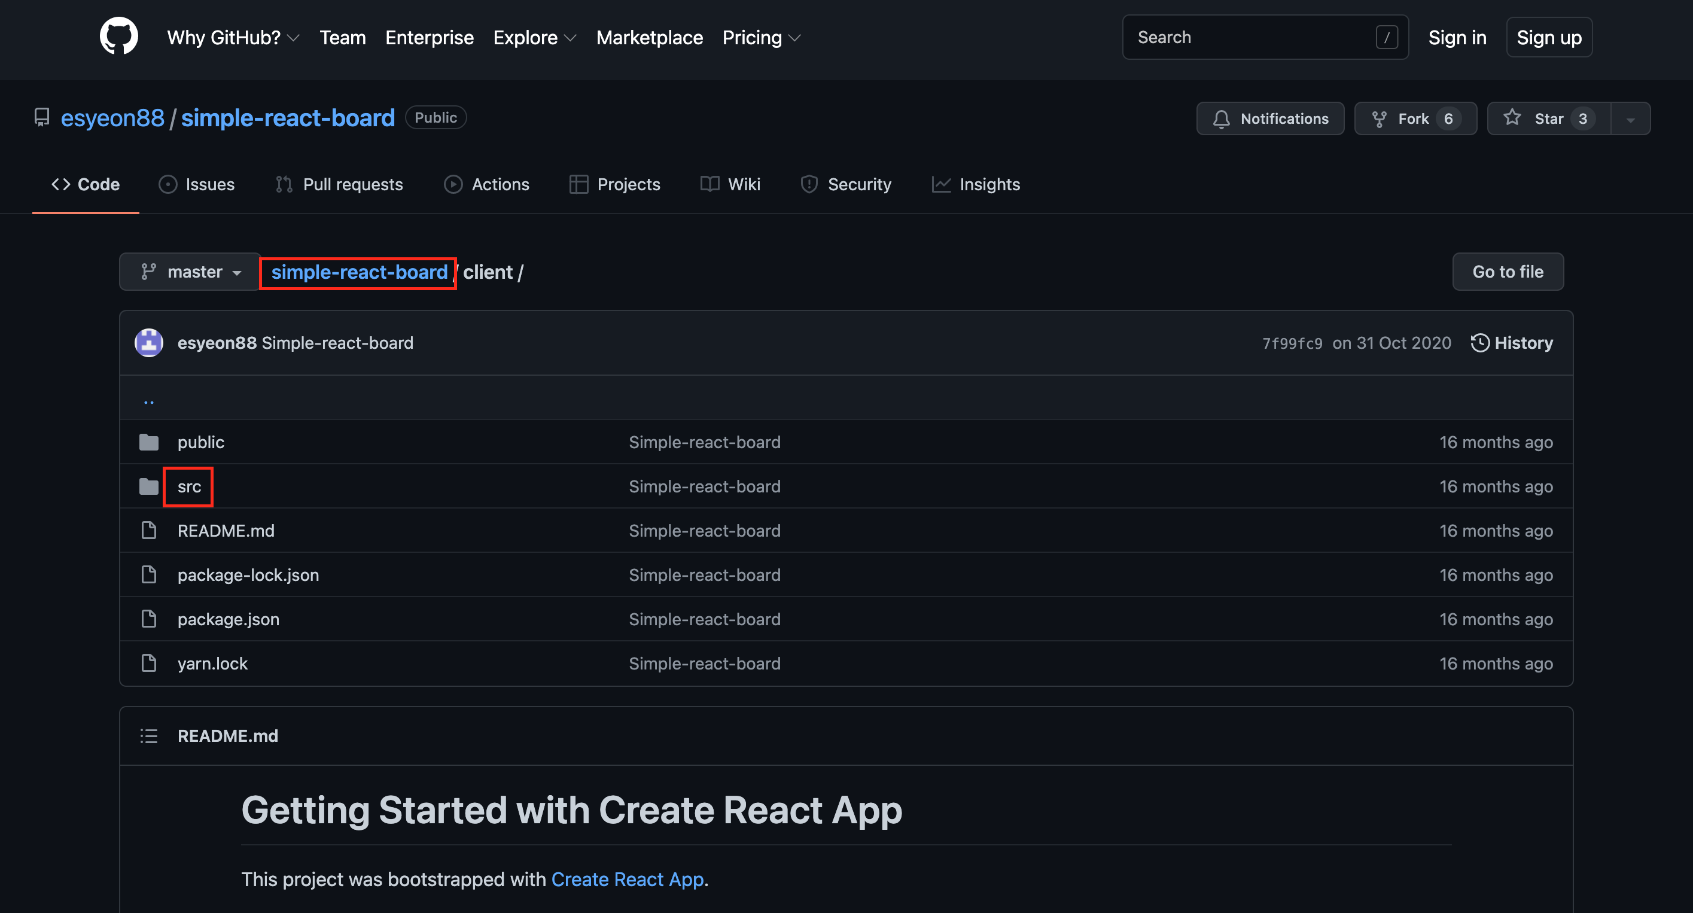Open the star lists dropdown arrow

[x=1630, y=119]
